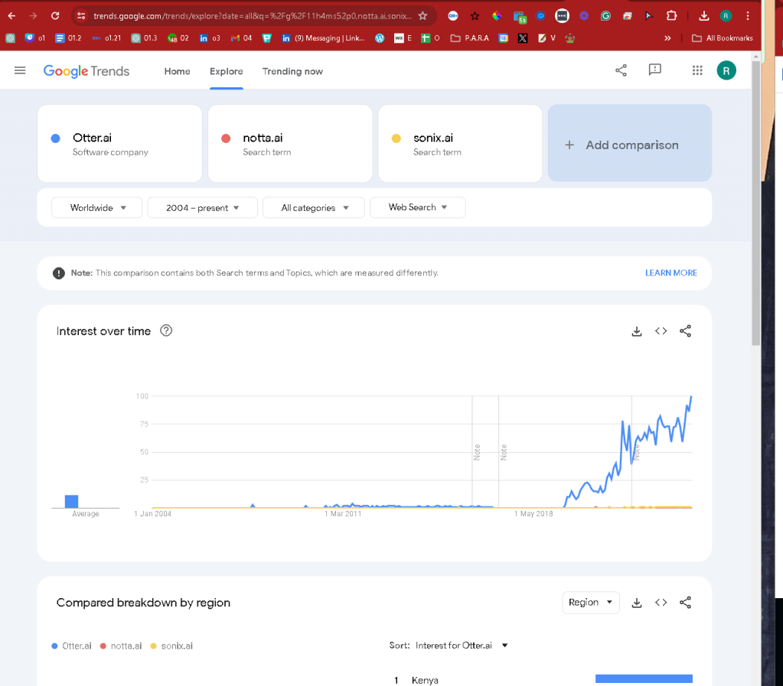This screenshot has width=783, height=686.
Task: Show Chrome downloads
Action: click(x=703, y=16)
